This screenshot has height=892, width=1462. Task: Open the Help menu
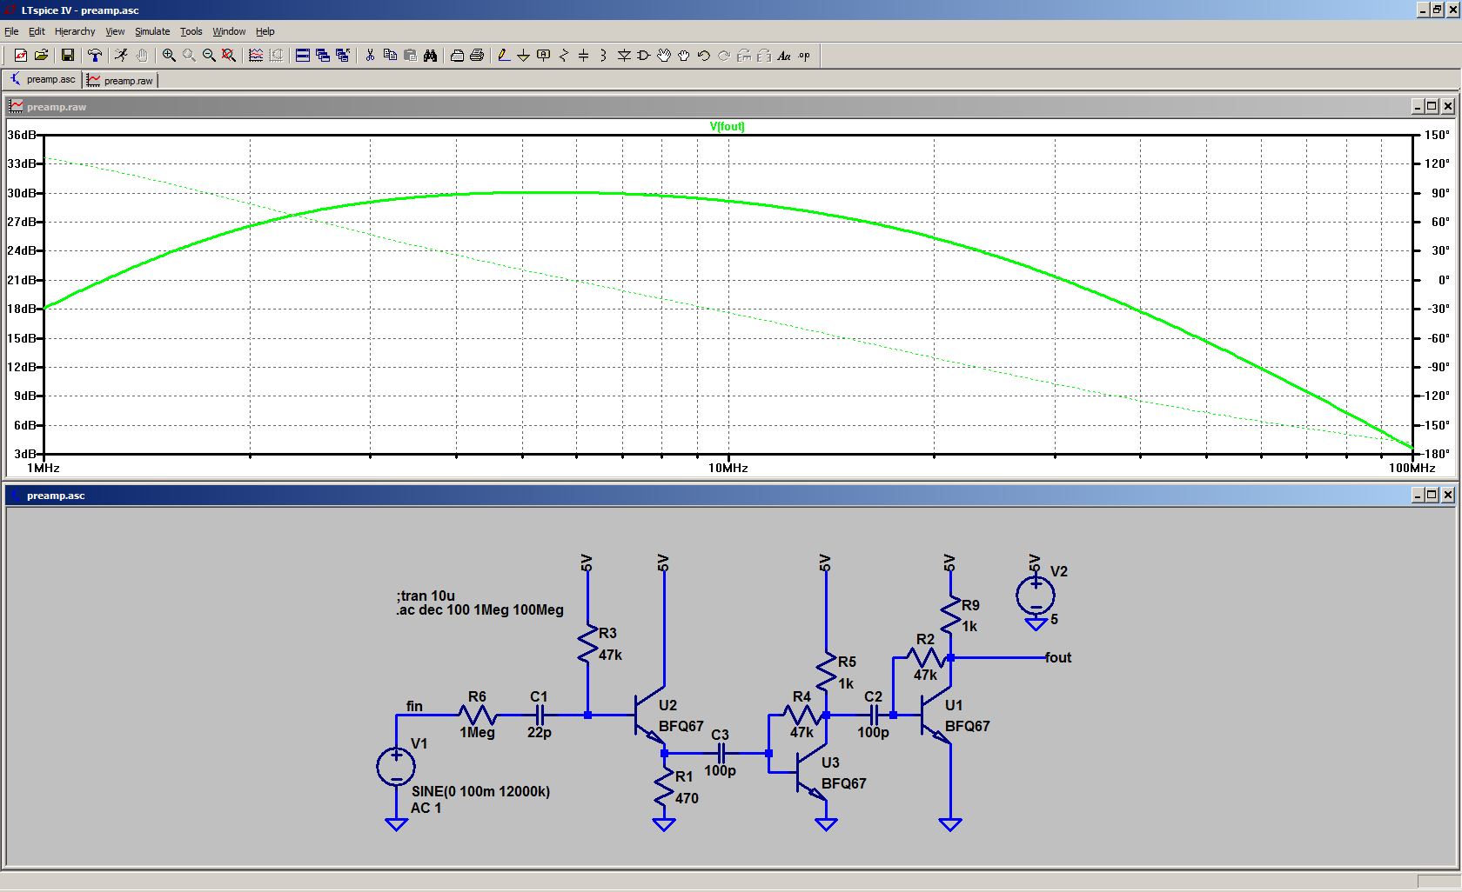click(x=265, y=31)
